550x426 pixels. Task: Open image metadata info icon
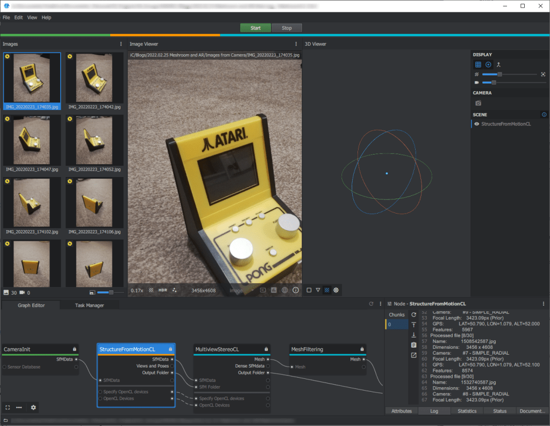(296, 290)
